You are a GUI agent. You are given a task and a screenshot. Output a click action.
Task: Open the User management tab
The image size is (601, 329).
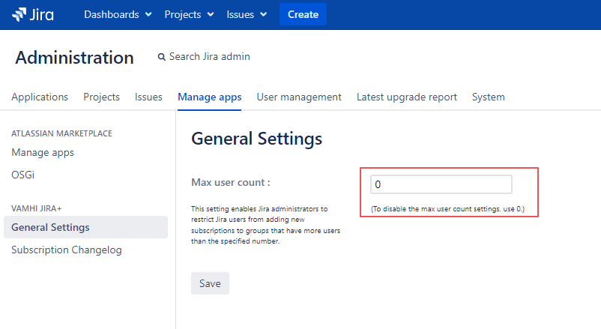(299, 97)
